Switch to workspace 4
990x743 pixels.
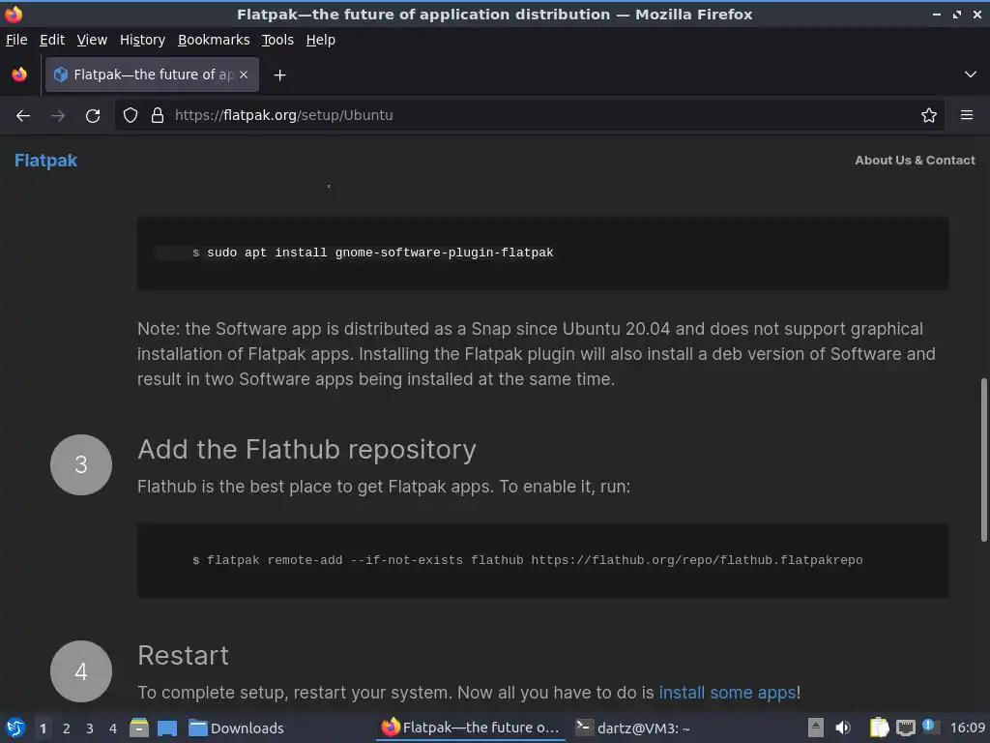(x=113, y=728)
